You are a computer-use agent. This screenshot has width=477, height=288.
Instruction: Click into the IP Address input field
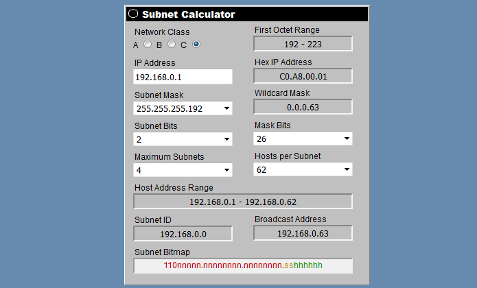click(x=183, y=77)
